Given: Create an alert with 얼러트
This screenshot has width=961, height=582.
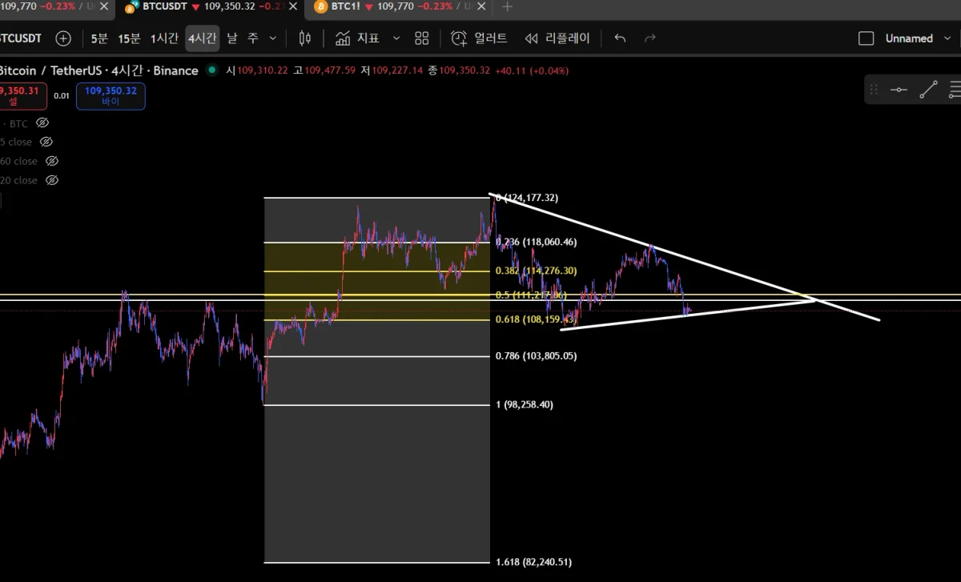Looking at the screenshot, I should point(479,38).
